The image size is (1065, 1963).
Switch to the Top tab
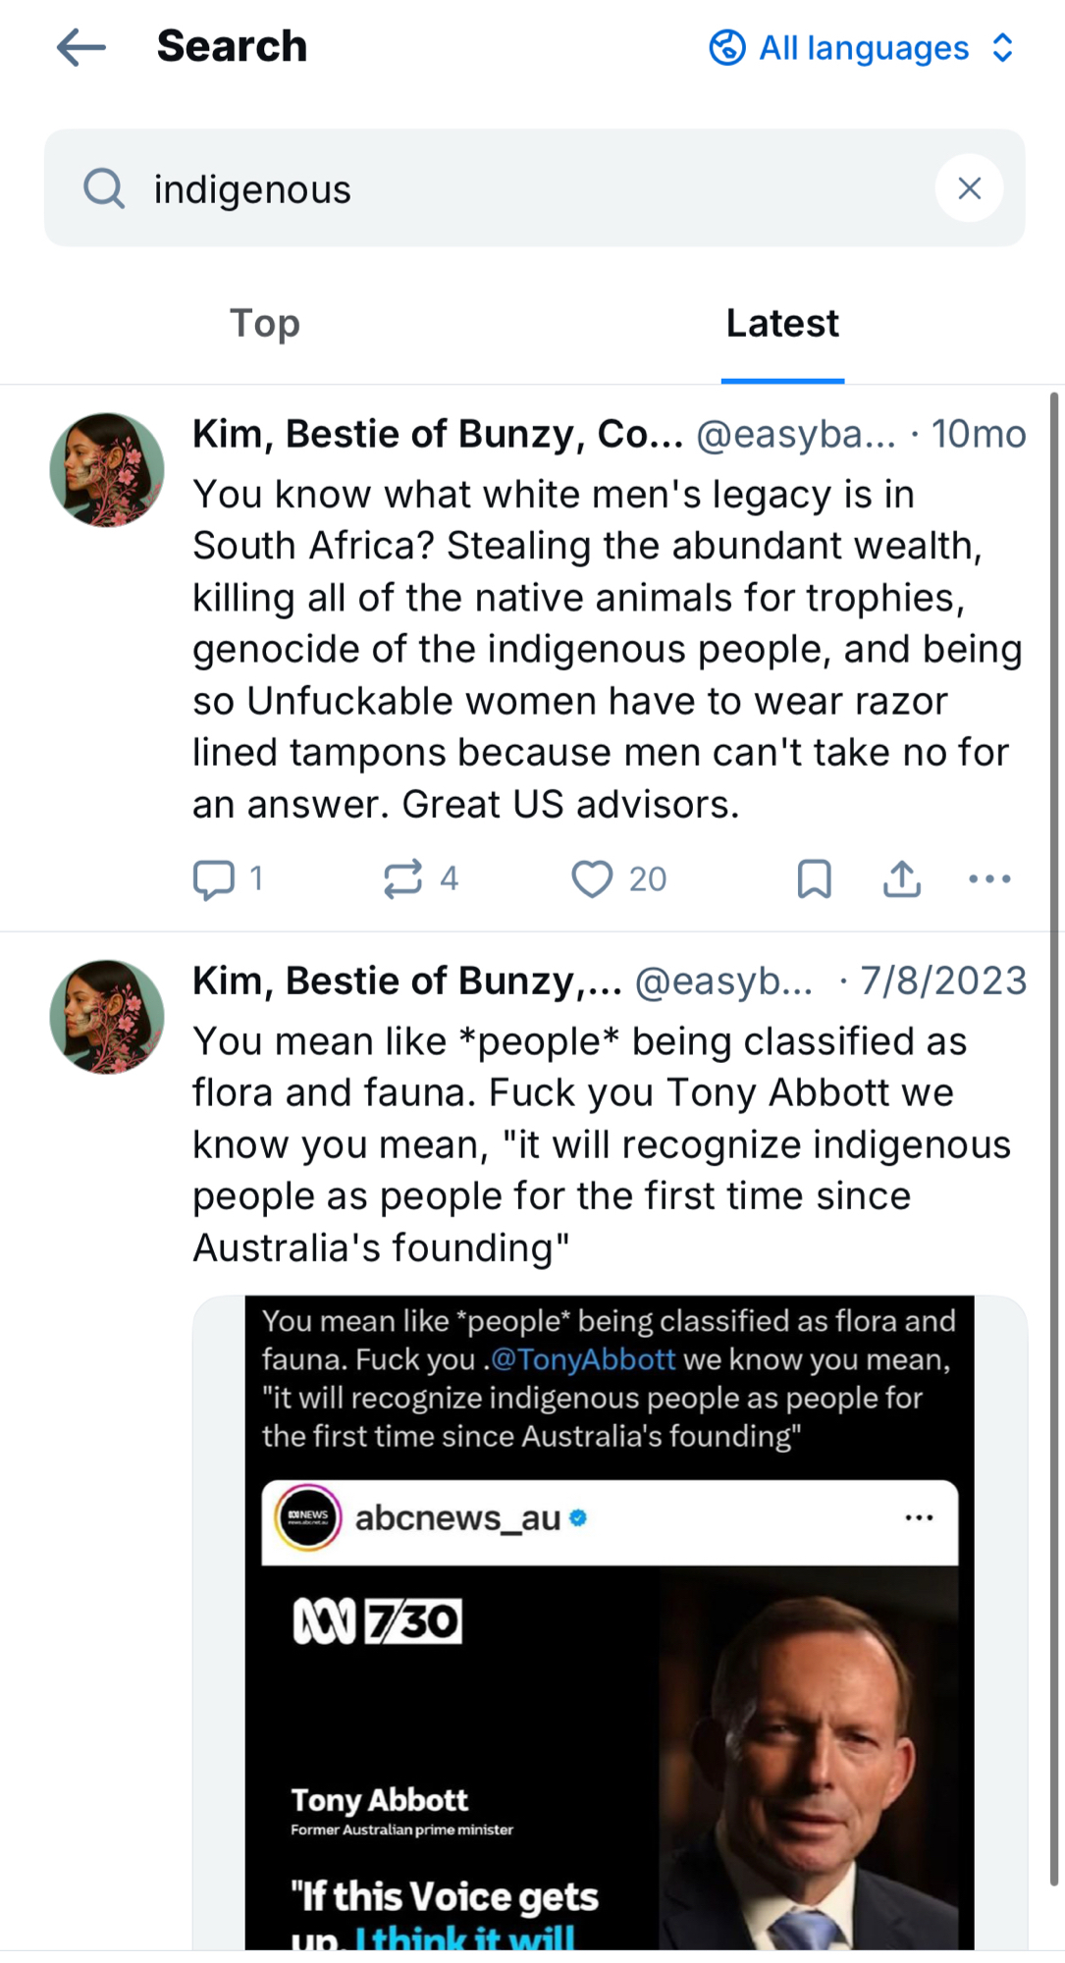[265, 324]
